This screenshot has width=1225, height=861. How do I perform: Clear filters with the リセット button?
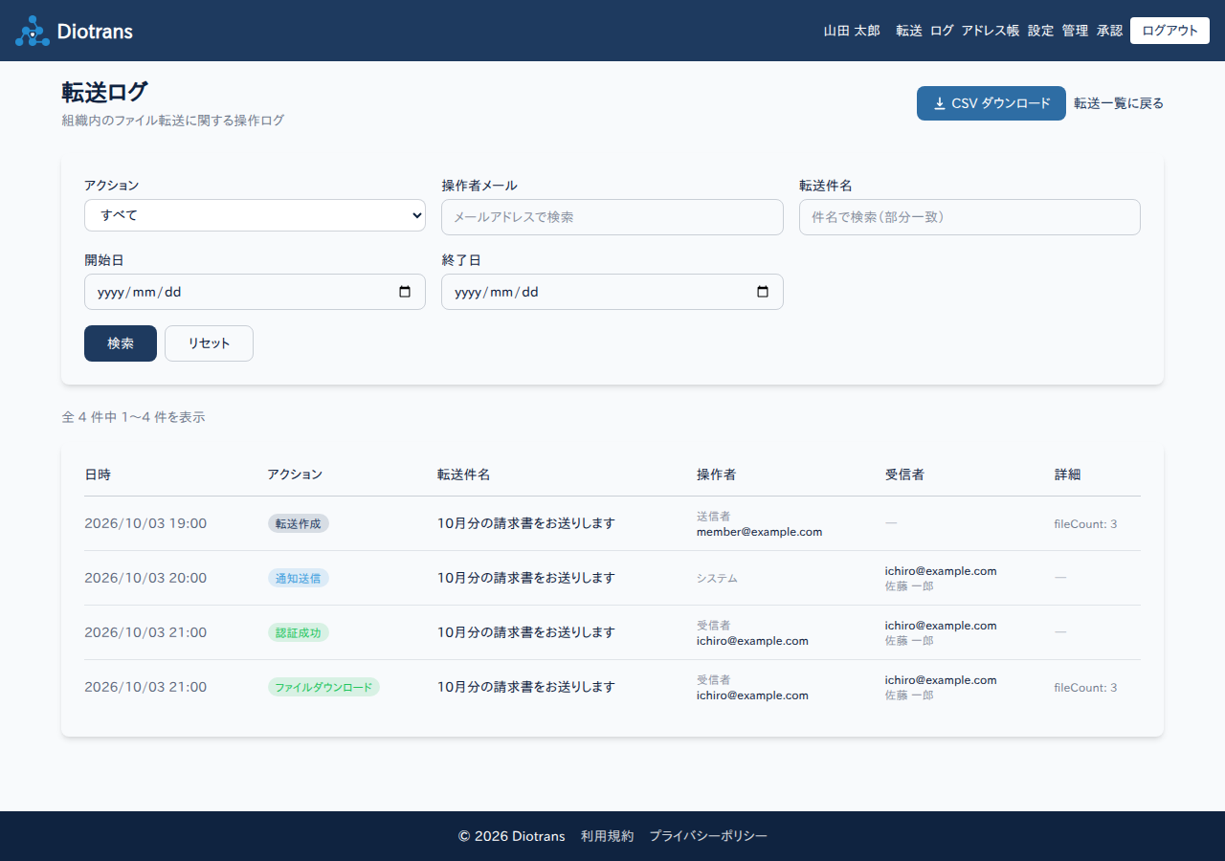pyautogui.click(x=209, y=343)
